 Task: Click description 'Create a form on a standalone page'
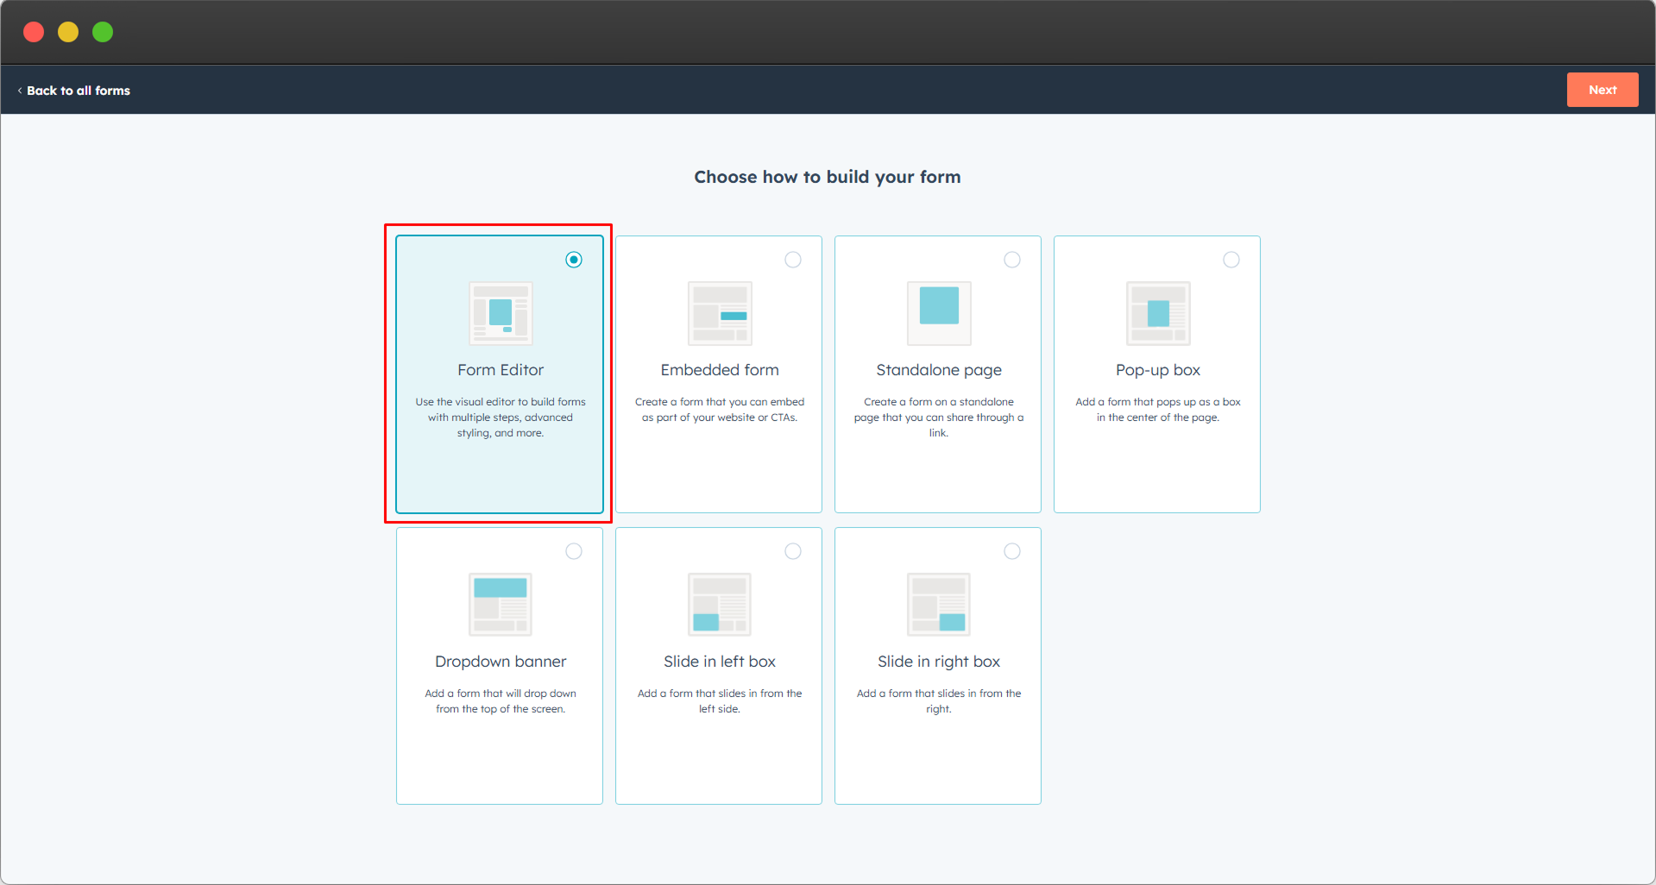coord(939,417)
